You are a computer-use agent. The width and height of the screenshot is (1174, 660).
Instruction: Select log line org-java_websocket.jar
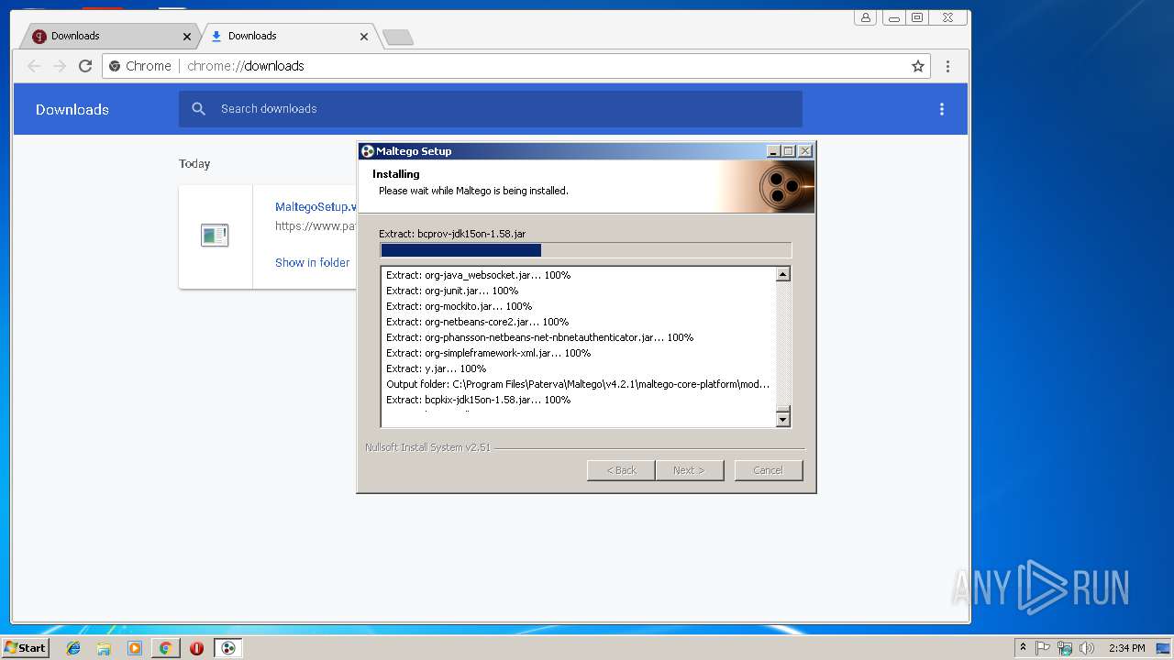tap(478, 275)
